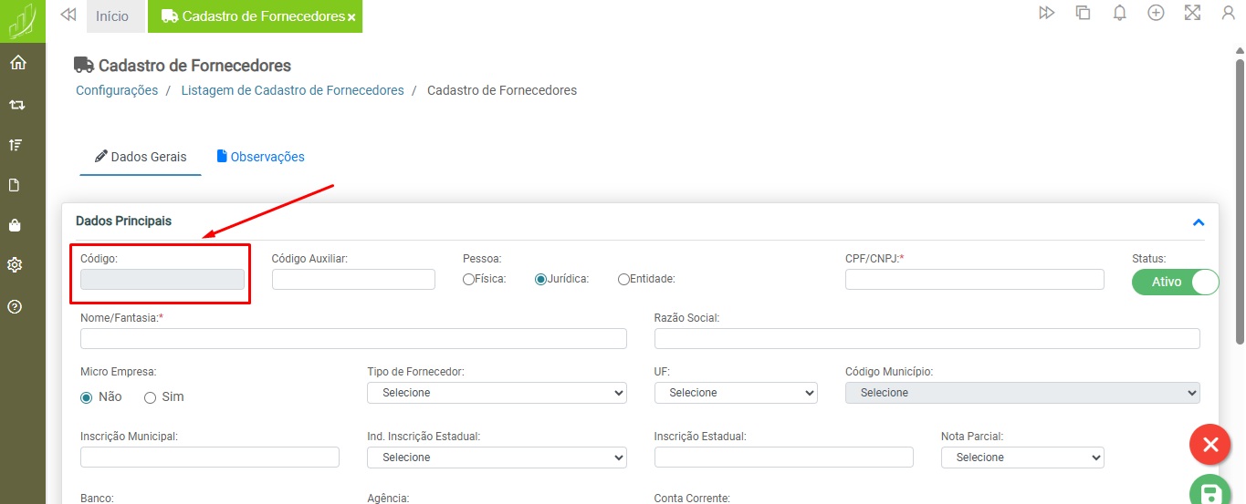Click the red cancel round button
The image size is (1246, 504).
[1210, 445]
